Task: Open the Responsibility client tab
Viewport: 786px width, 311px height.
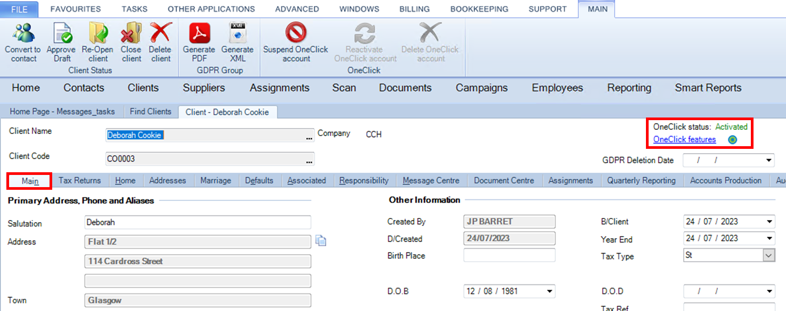Action: tap(364, 181)
